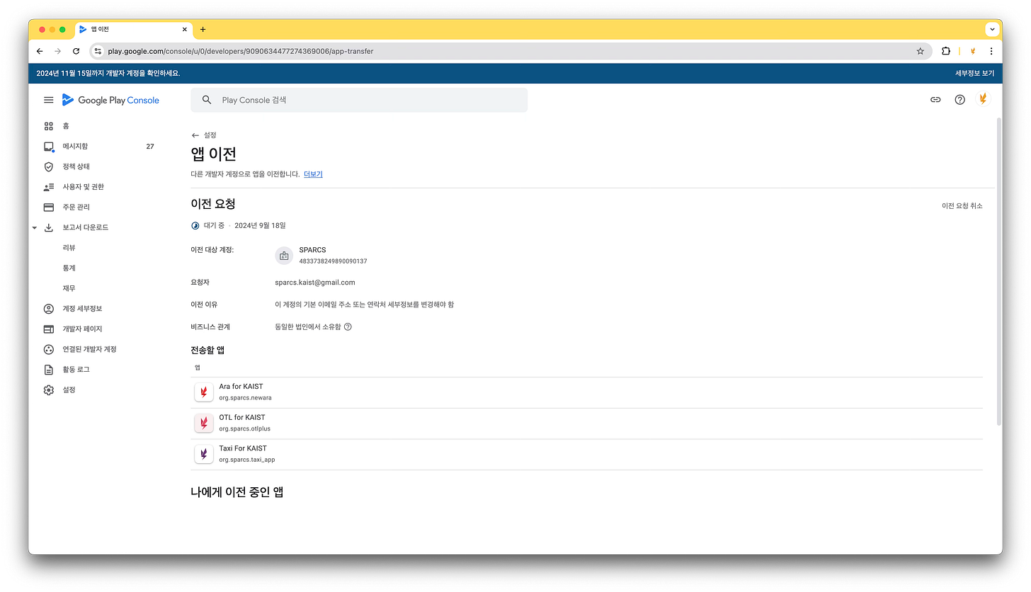
Task: Click the 설정 gear icon in sidebar
Action: point(49,390)
